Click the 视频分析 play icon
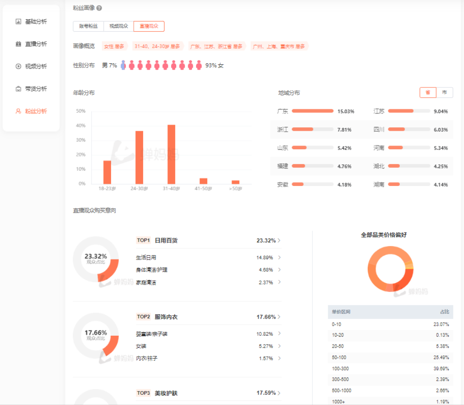Image resolution: width=464 pixels, height=405 pixels. 18,66
